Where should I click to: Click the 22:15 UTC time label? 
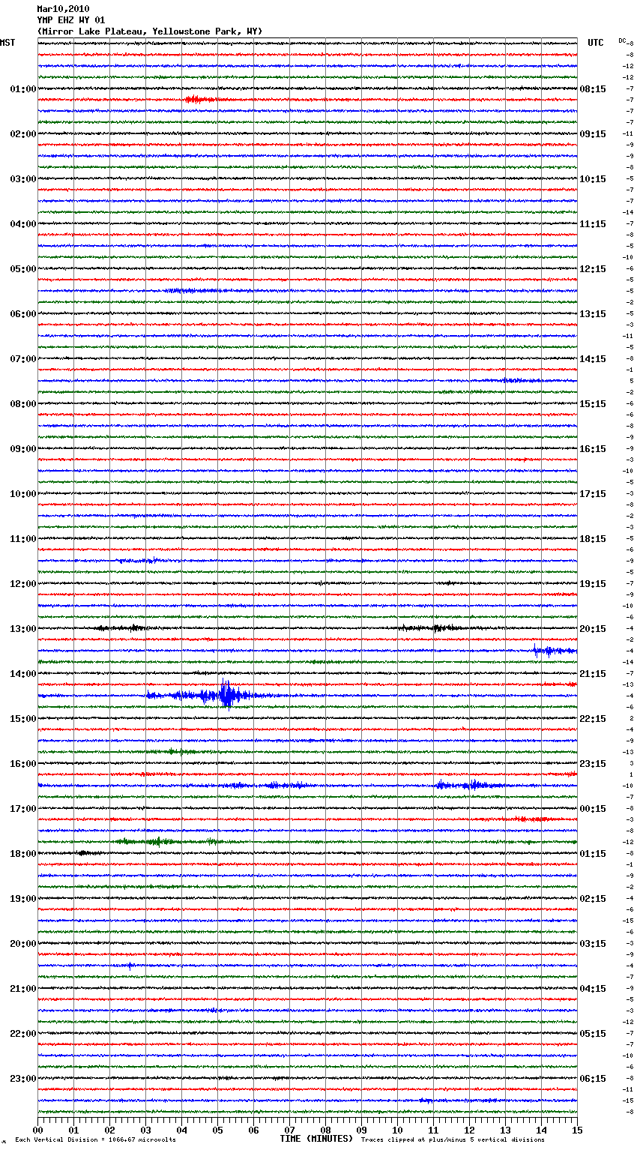[593, 719]
